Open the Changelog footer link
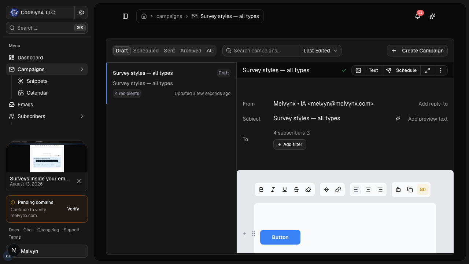 (x=48, y=230)
